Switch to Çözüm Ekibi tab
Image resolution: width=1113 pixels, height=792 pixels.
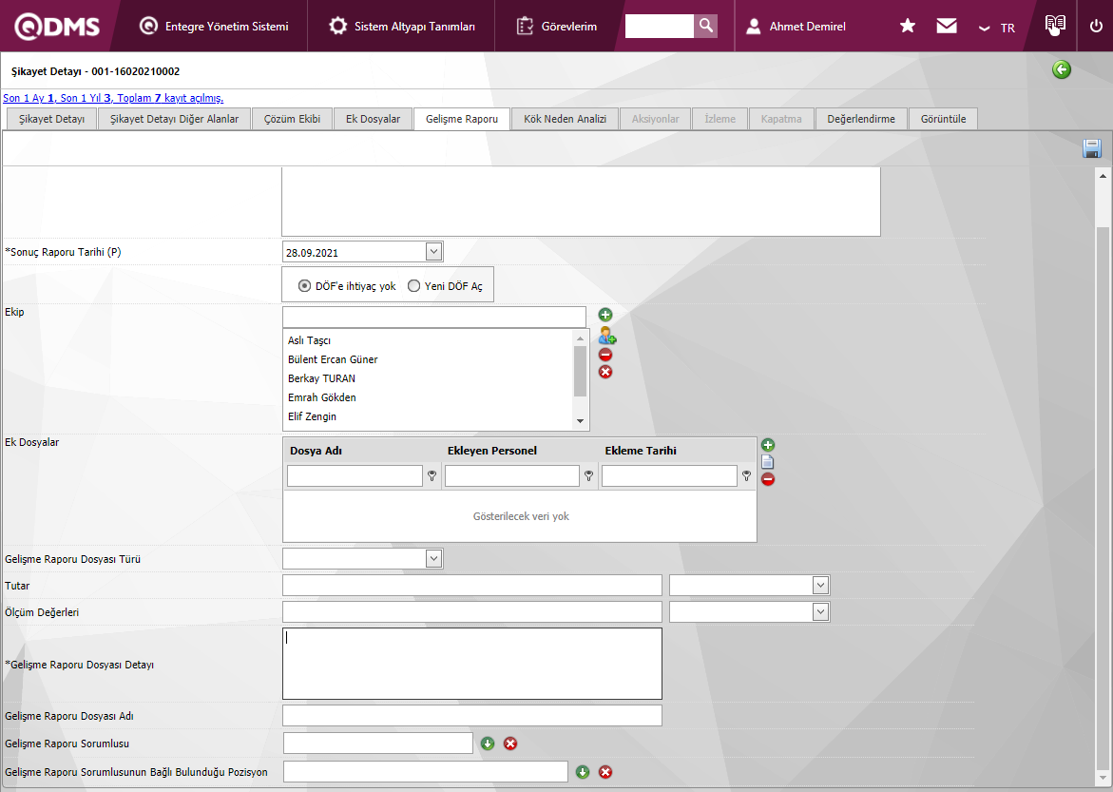tap(293, 119)
